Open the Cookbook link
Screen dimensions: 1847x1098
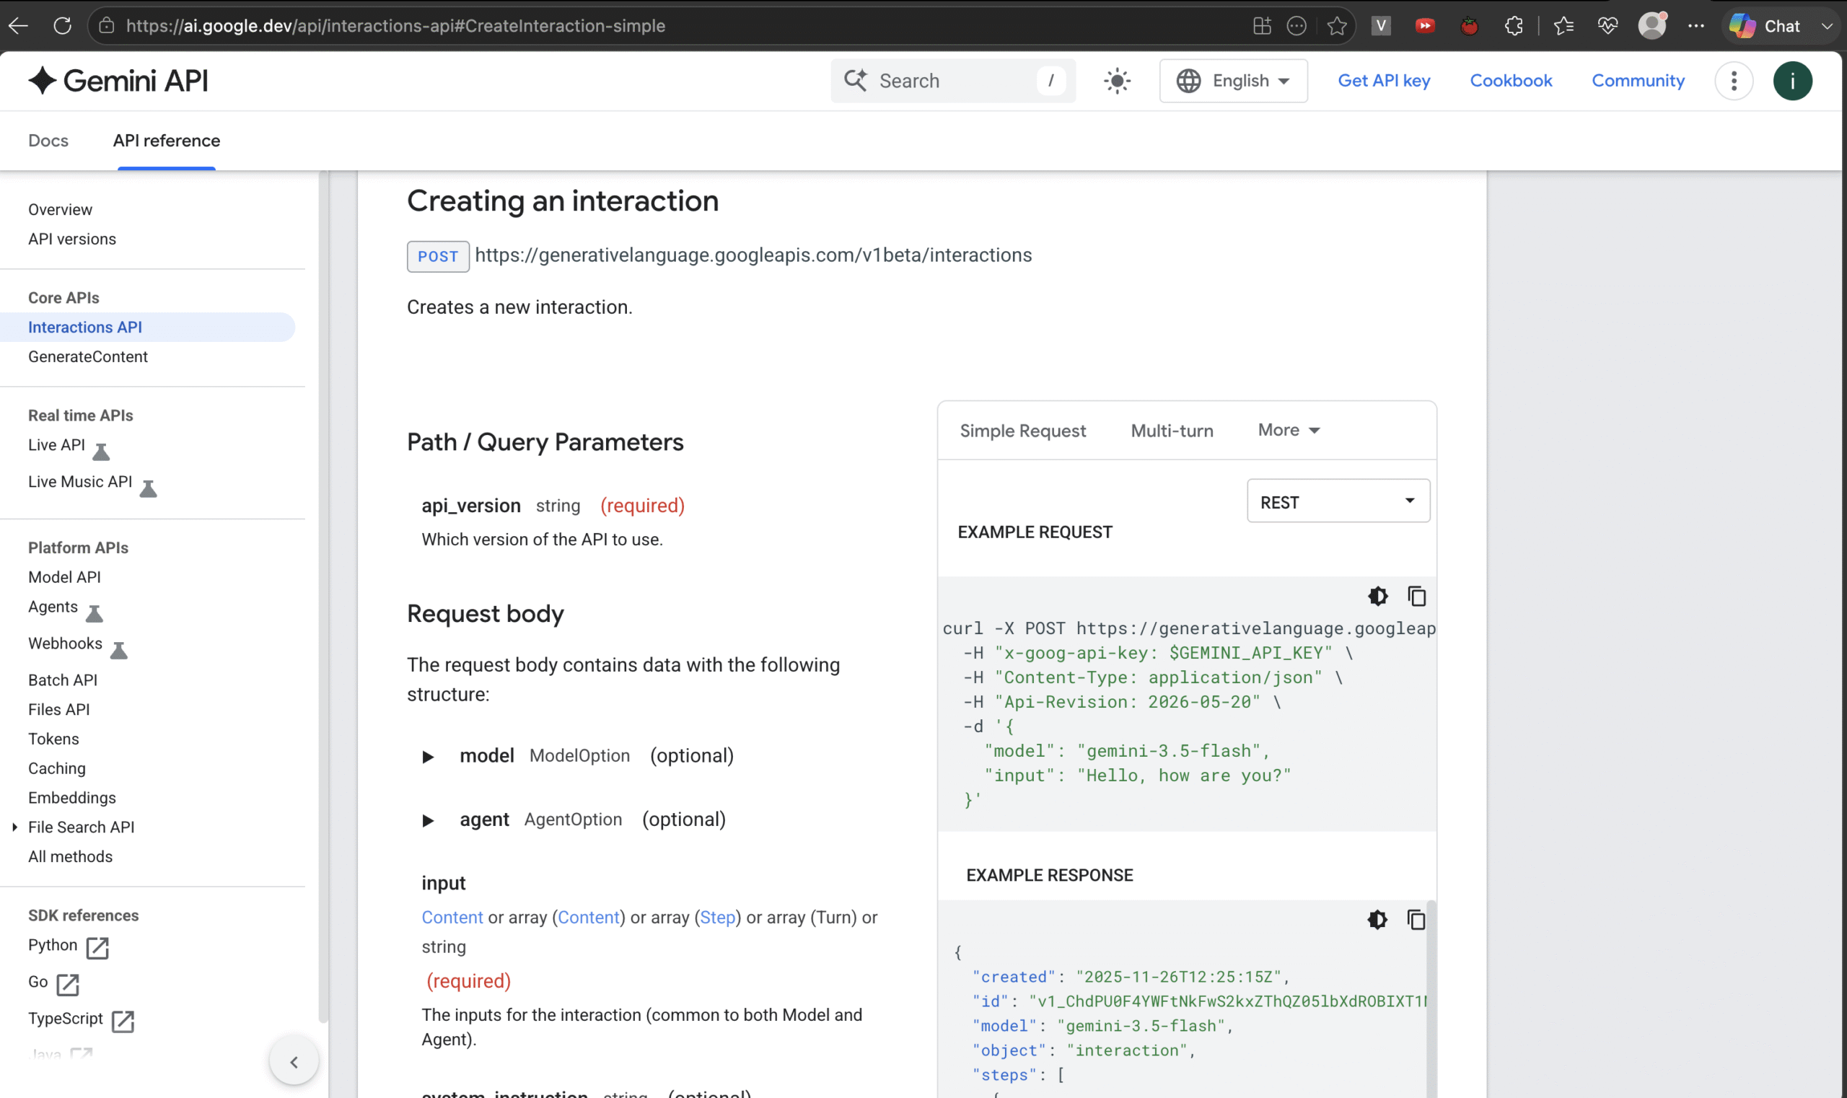[x=1510, y=81]
